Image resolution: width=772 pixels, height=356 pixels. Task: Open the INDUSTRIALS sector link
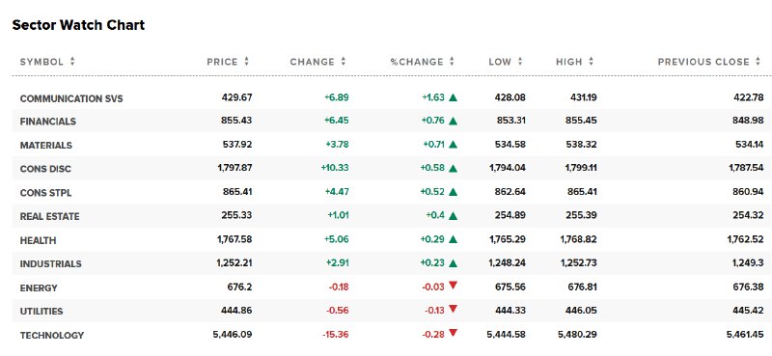point(51,264)
